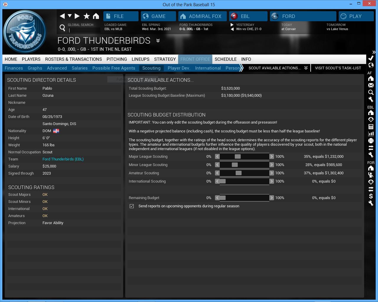378x302 pixels.
Task: Open mail envelope icon in sidebar
Action: [371, 85]
